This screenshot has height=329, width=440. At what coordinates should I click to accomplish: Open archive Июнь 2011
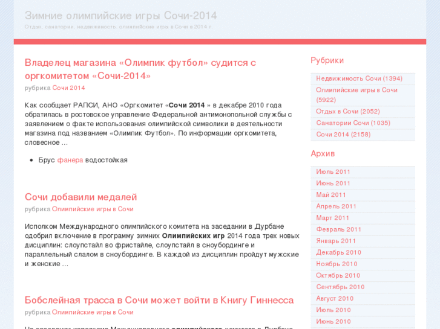[333, 183]
